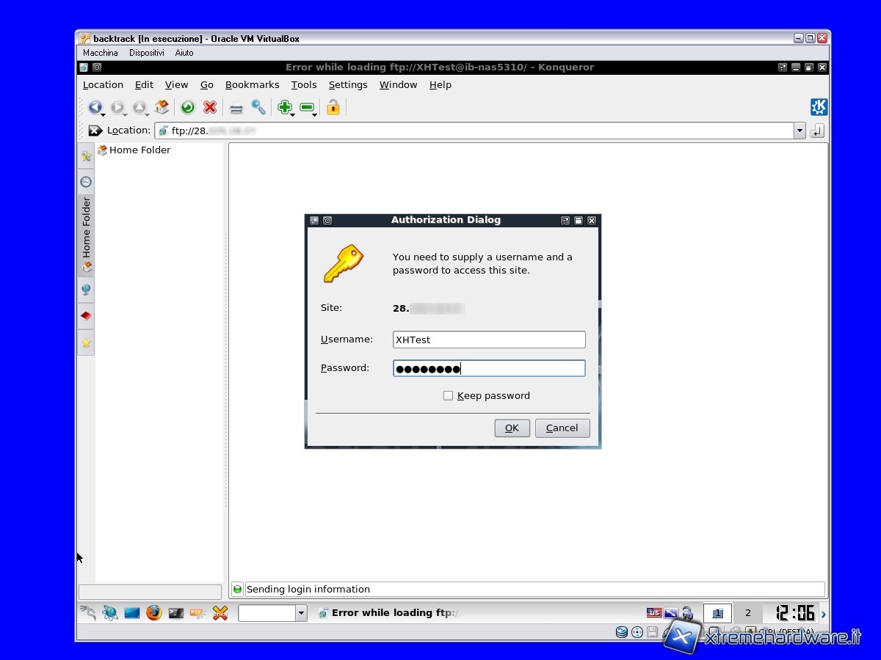Click the padlock security icon
This screenshot has width=881, height=660.
point(333,108)
